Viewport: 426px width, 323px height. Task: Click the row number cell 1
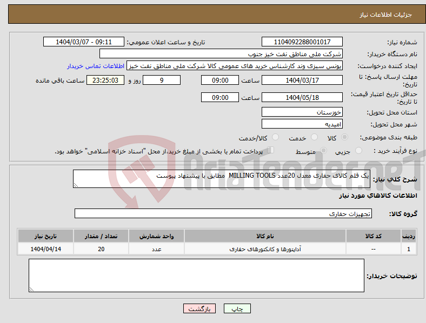coord(409,248)
